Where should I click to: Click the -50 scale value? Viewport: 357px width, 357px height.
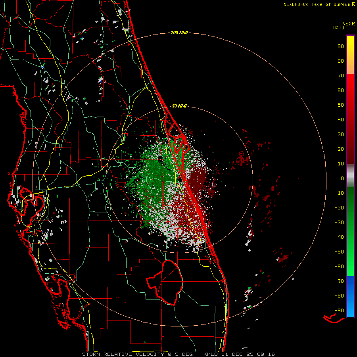(339, 252)
